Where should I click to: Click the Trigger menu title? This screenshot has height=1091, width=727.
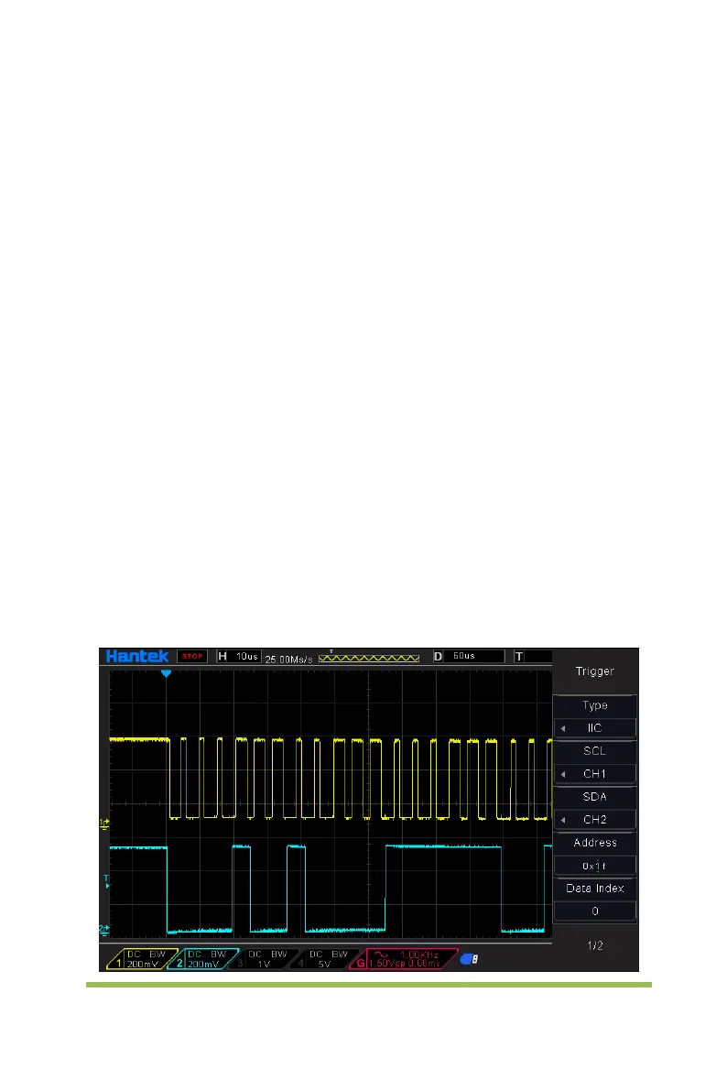(595, 671)
